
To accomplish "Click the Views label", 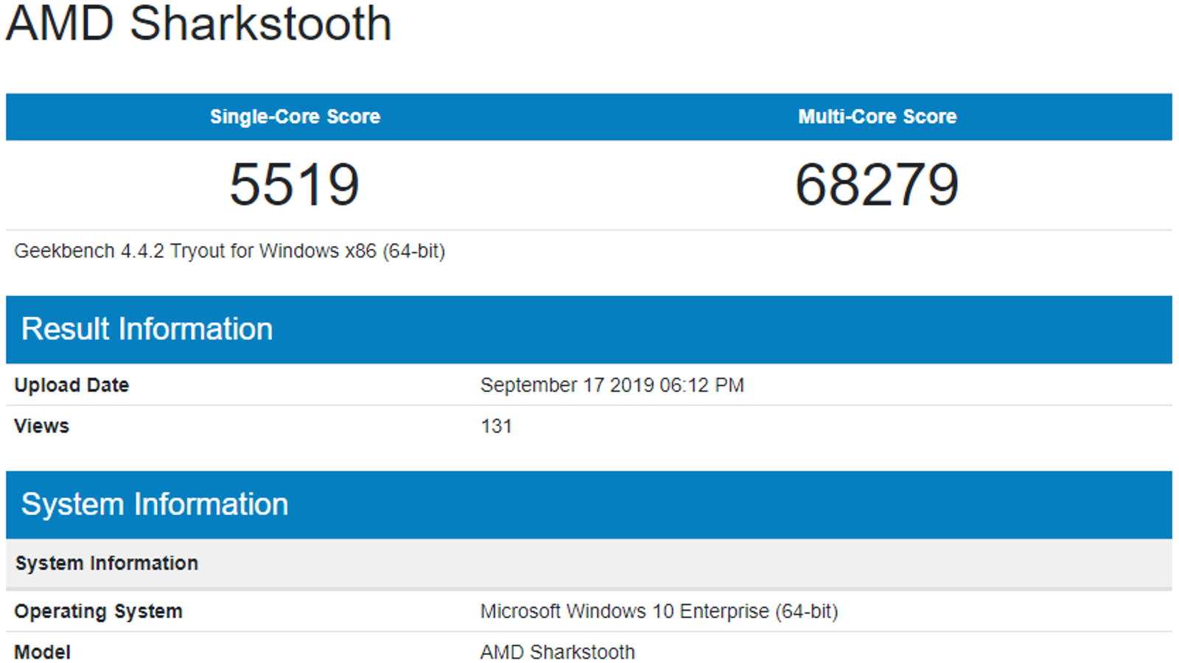I will tap(41, 427).
